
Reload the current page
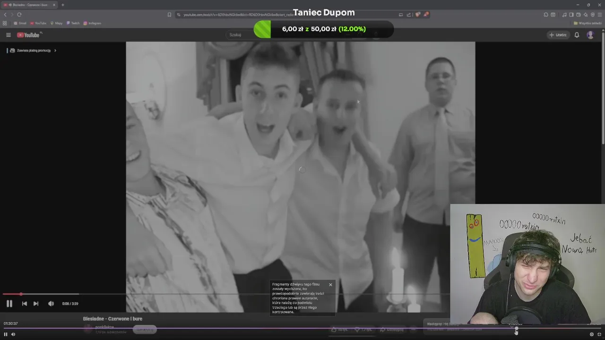[19, 15]
